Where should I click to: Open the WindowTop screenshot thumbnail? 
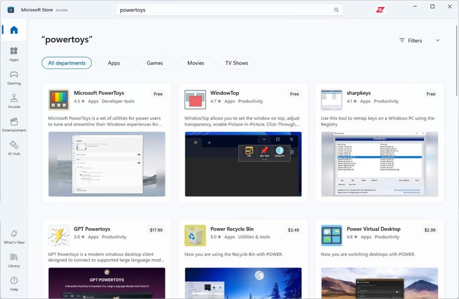243,164
